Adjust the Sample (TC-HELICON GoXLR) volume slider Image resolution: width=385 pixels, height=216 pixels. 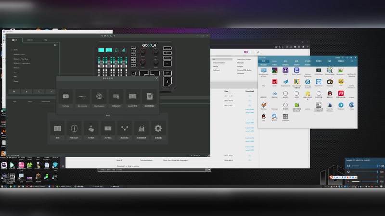[x=365, y=166]
